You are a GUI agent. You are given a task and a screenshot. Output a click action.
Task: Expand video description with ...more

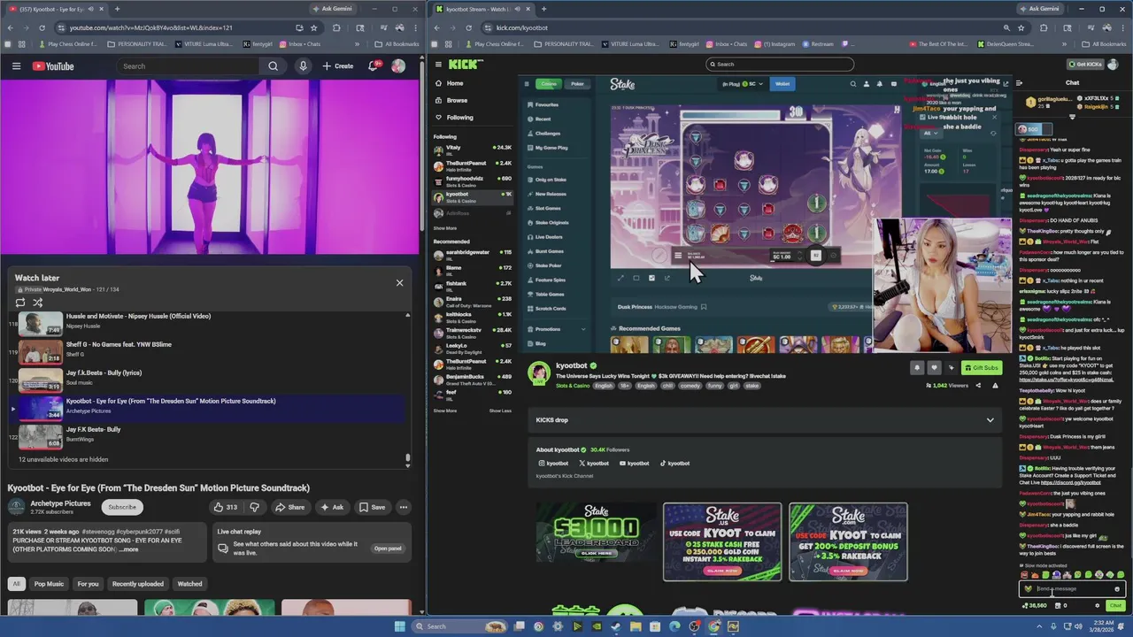pos(129,549)
